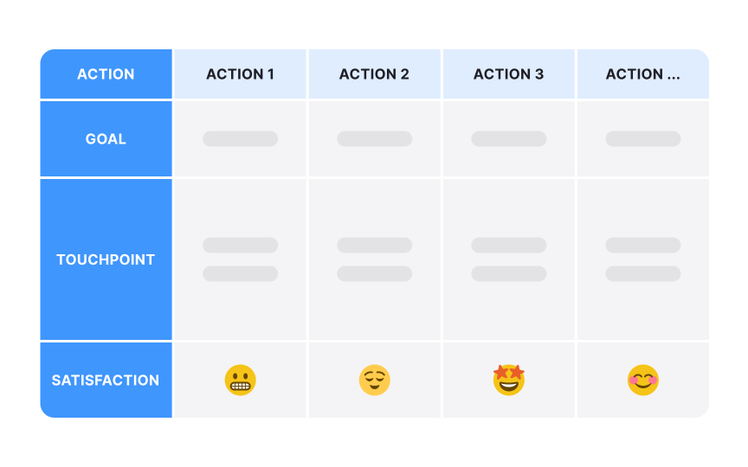Click the upper Touchpoint placeholder under Action 1
The width and height of the screenshot is (748, 467).
pyautogui.click(x=241, y=245)
